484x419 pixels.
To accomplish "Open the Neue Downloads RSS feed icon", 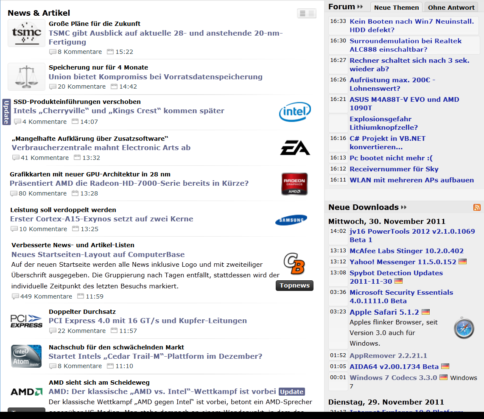I will [477, 207].
